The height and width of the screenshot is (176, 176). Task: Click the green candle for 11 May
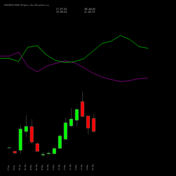(x=54, y=151)
